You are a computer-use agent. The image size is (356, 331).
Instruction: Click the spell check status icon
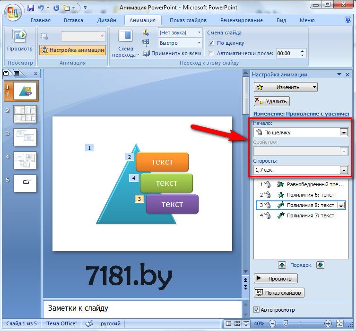pos(89,323)
